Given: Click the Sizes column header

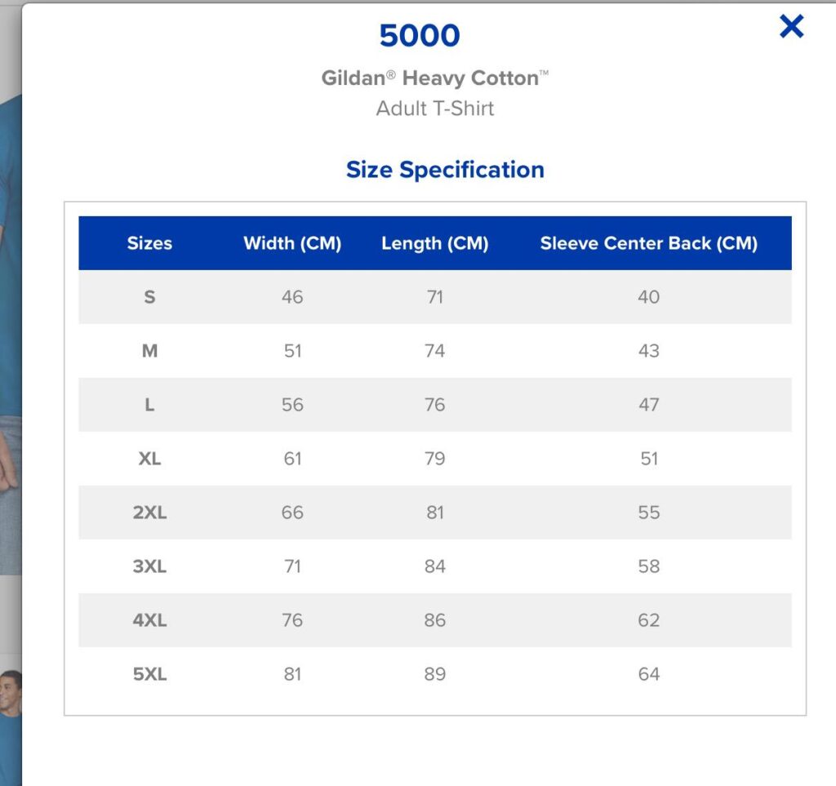Looking at the screenshot, I should coord(150,243).
